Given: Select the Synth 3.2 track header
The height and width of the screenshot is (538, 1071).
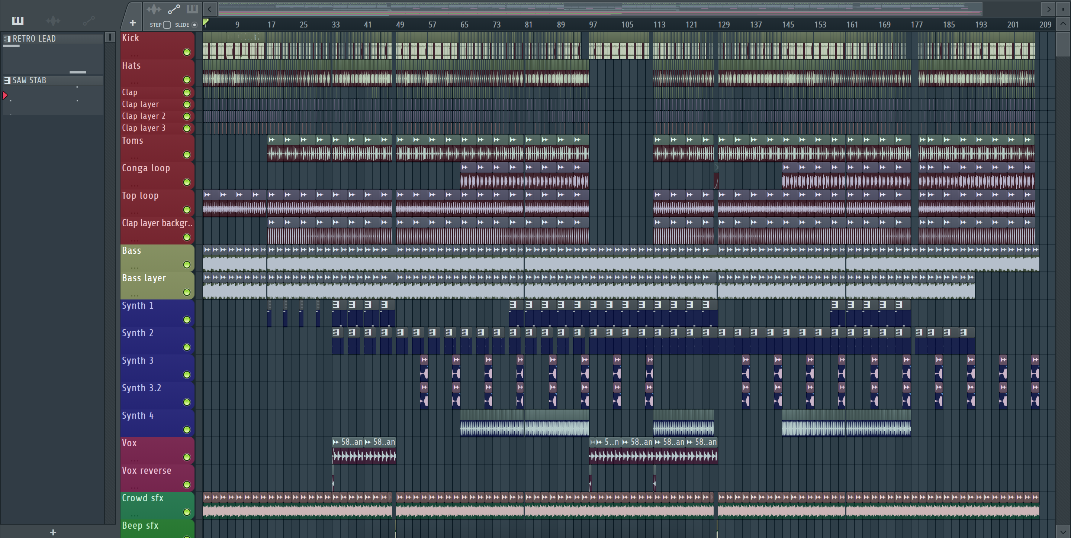Looking at the screenshot, I should click(157, 395).
